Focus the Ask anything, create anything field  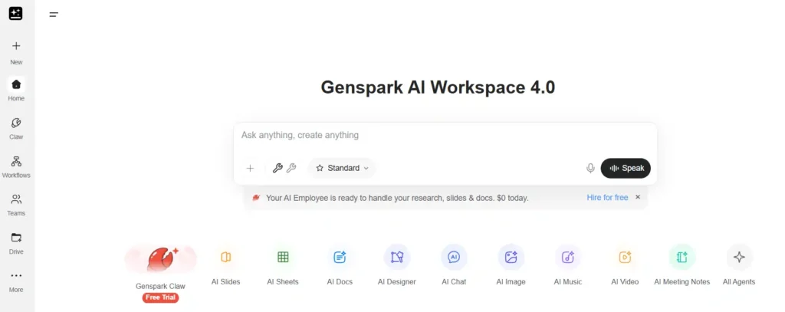pyautogui.click(x=445, y=136)
